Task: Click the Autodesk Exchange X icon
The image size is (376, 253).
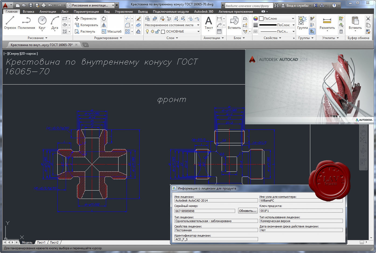Action: pyautogui.click(x=316, y=5)
